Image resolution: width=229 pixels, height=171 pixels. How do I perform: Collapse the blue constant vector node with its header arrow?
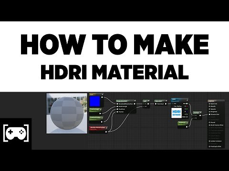102,95
